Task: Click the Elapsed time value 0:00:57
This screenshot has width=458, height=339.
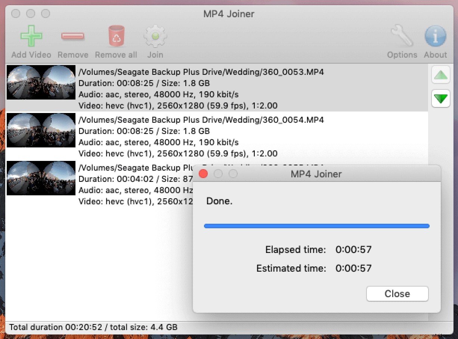Action: (353, 250)
